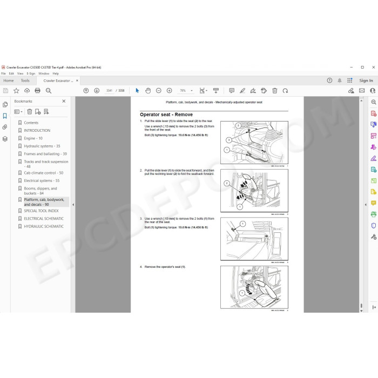Open the Contents bookmark

tap(31, 123)
